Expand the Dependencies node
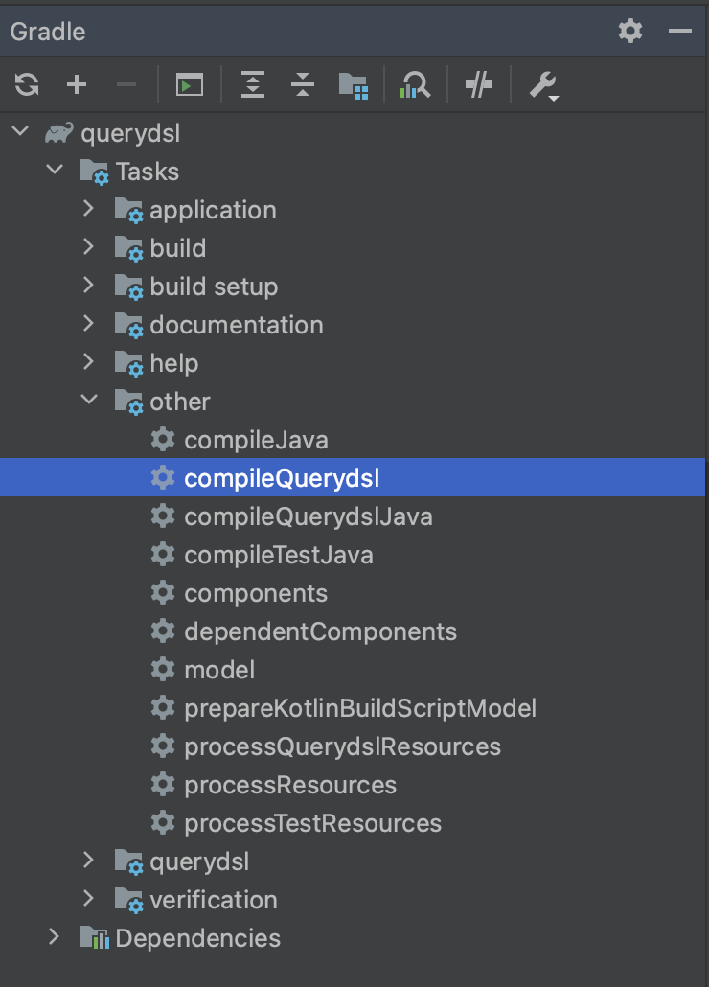Screen dimensions: 709x987 (54, 936)
